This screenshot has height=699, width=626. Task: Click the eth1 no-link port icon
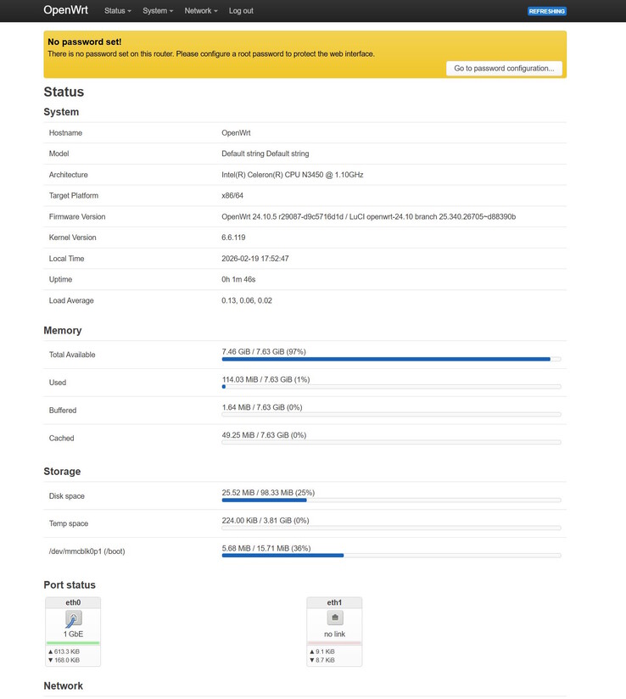pyautogui.click(x=334, y=618)
